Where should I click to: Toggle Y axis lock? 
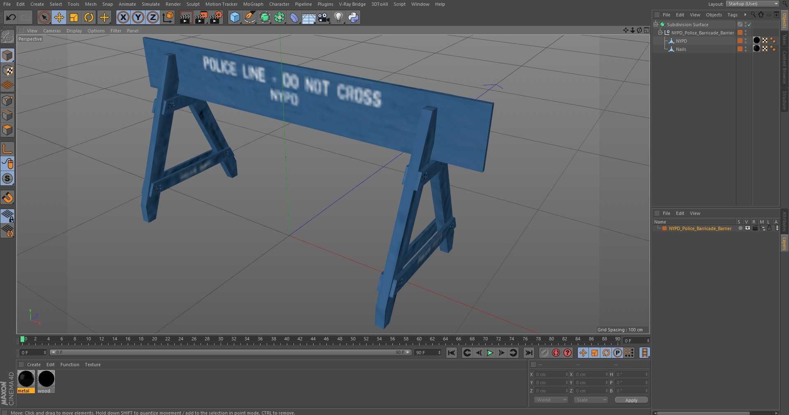(x=138, y=17)
